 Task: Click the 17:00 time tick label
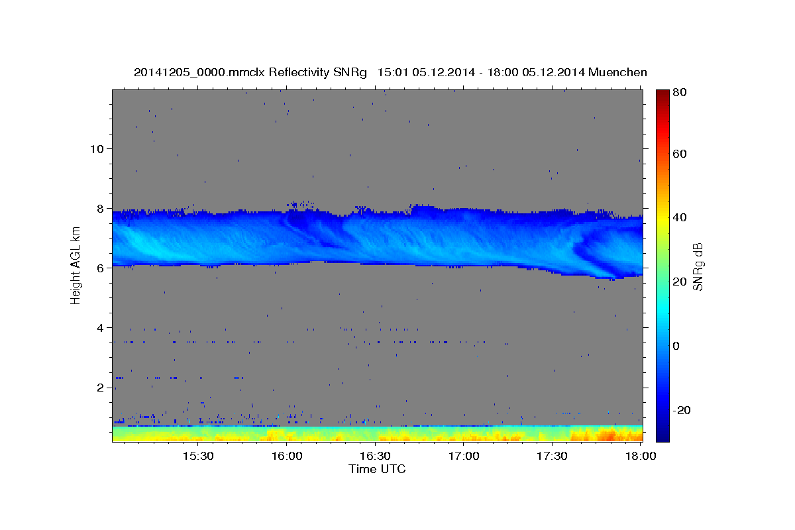(x=464, y=456)
